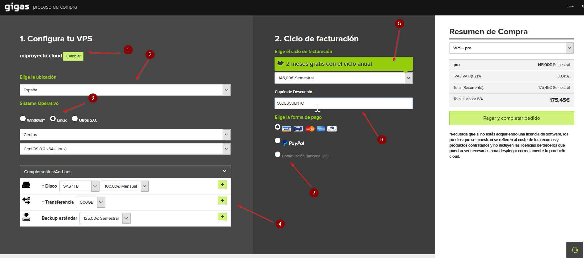This screenshot has width=584, height=258.
Task: Open the Centos distribution dropdown
Action: pyautogui.click(x=125, y=135)
